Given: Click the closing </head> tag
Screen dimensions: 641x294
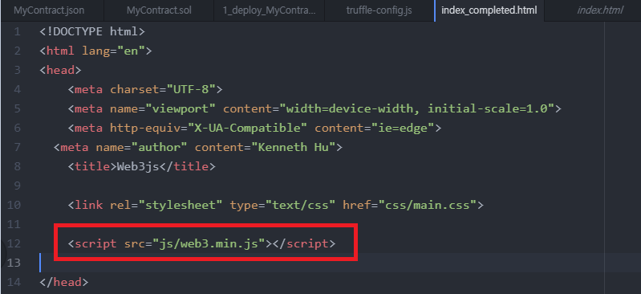Looking at the screenshot, I should click(x=63, y=283).
